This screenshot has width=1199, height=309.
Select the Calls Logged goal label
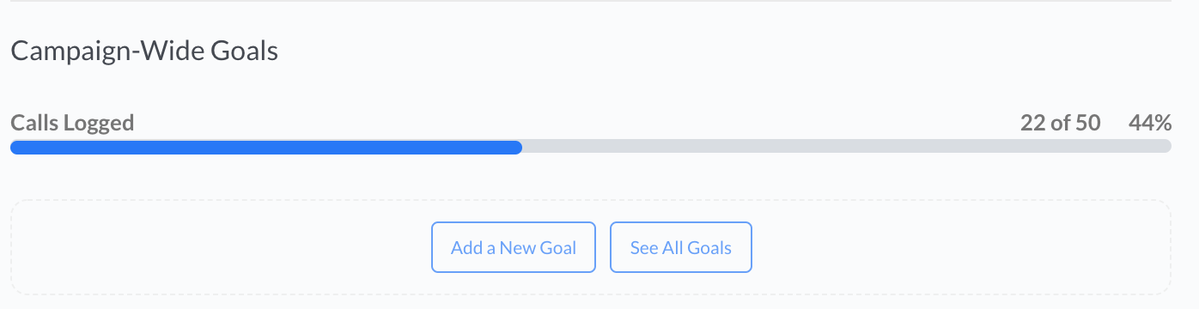(72, 123)
